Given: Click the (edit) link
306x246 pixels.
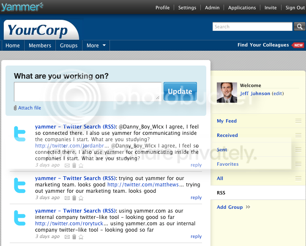Looking at the screenshot, I should [278, 93].
